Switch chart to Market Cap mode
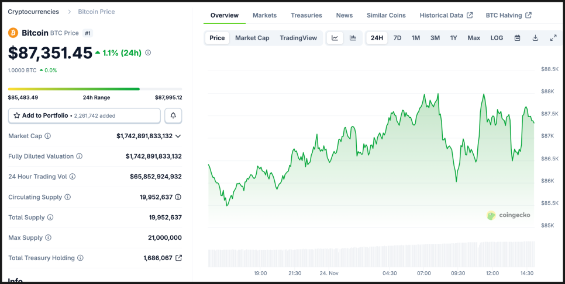The width and height of the screenshot is (565, 284). [252, 38]
